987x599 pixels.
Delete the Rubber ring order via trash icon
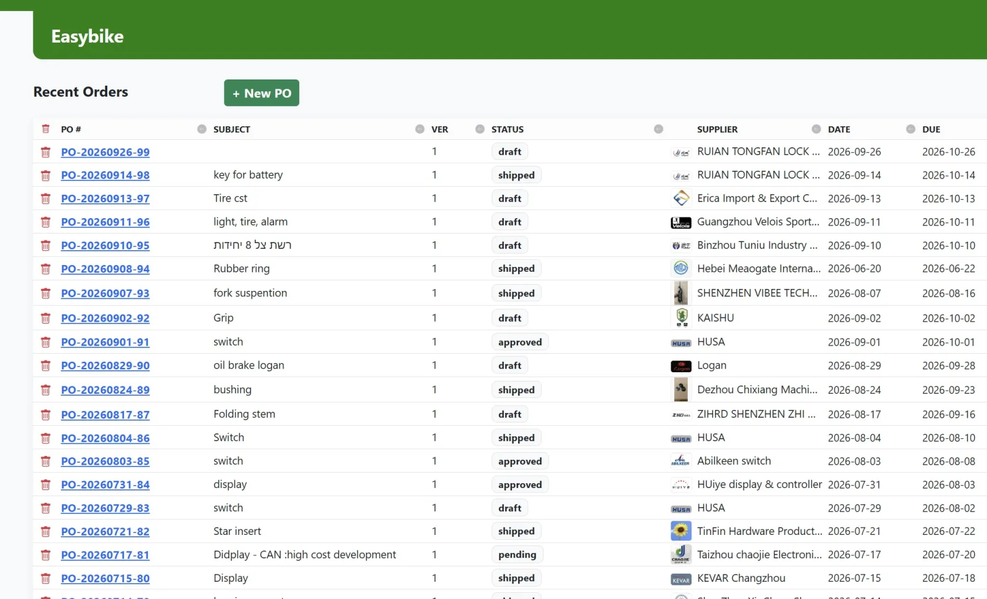[46, 269]
